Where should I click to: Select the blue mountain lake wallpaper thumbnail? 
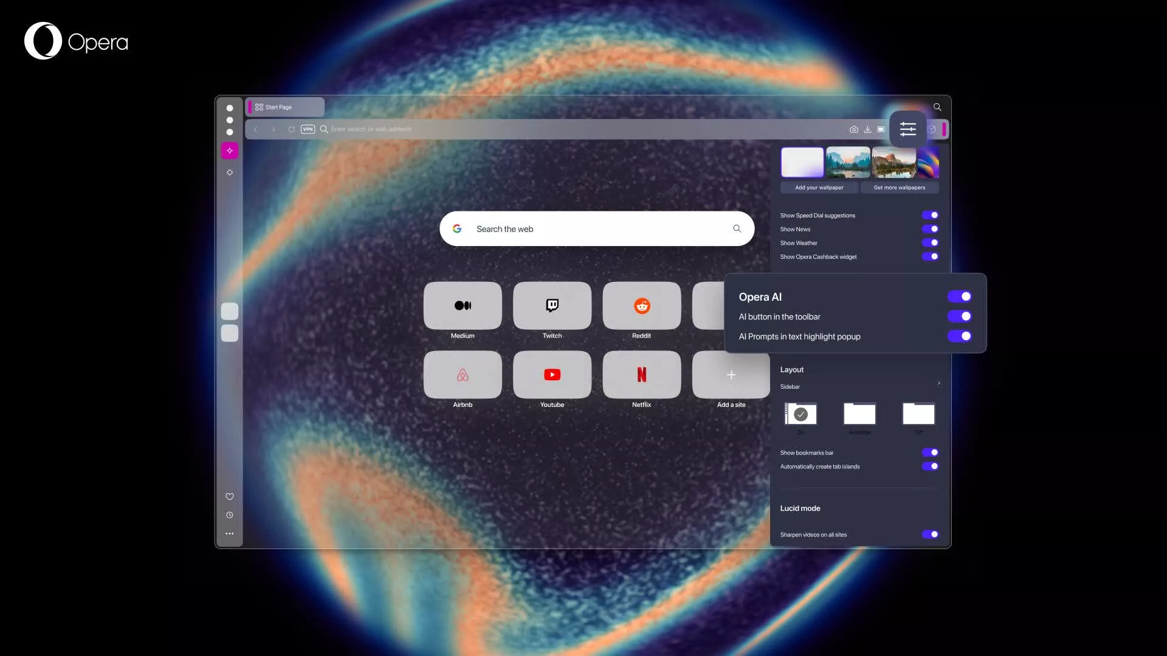pos(848,162)
